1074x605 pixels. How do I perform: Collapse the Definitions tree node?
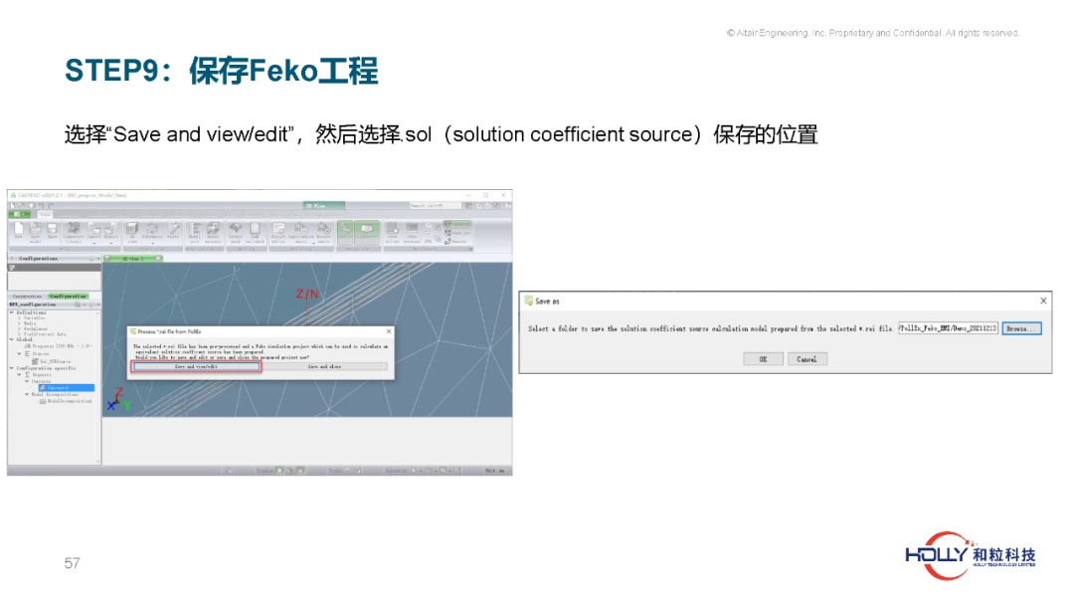coord(12,312)
